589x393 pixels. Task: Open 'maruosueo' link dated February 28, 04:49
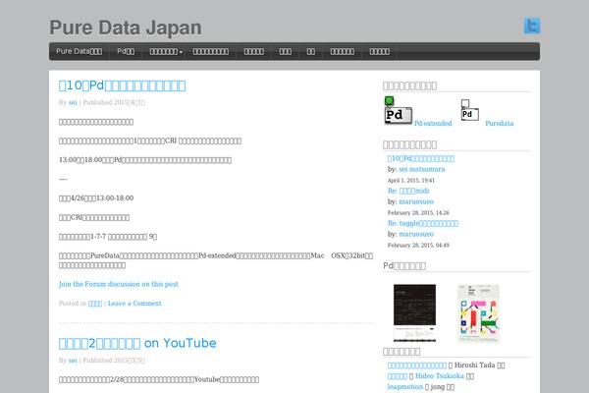pyautogui.click(x=416, y=234)
